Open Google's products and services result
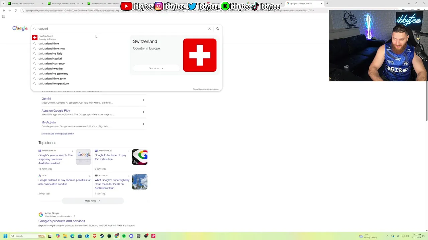The width and height of the screenshot is (428, 240). (62, 221)
